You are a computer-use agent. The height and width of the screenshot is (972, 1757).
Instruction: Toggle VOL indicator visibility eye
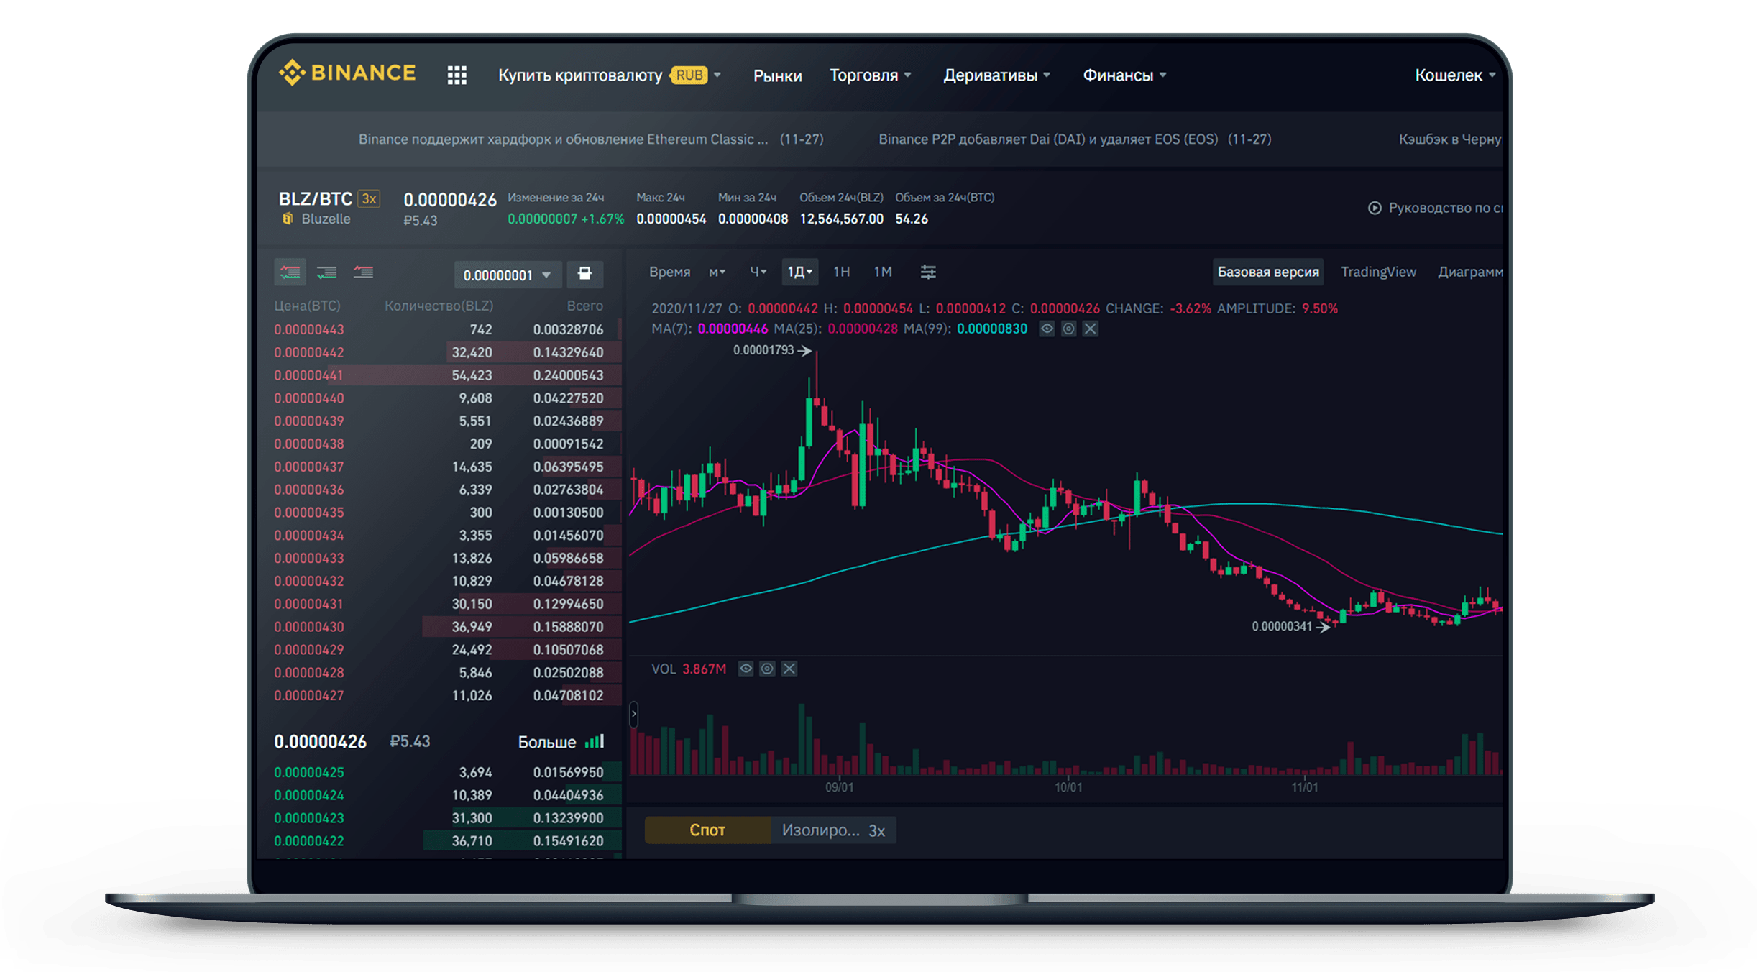[746, 669]
